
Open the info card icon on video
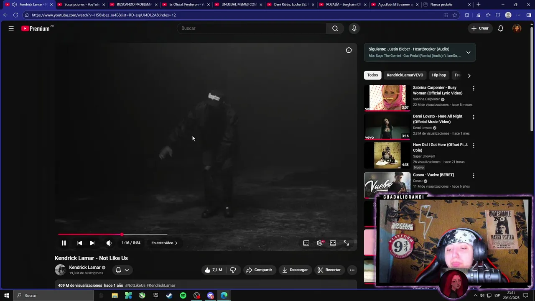click(x=349, y=50)
